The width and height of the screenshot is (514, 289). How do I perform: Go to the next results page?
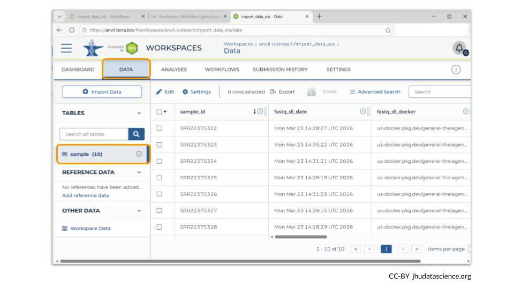[x=403, y=249]
